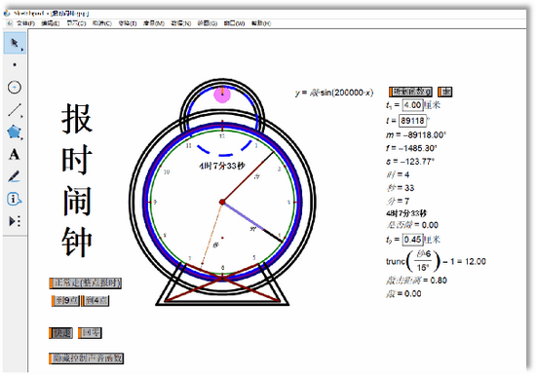The width and height of the screenshot is (536, 376).
Task: Select the Point tool
Action: (x=15, y=64)
